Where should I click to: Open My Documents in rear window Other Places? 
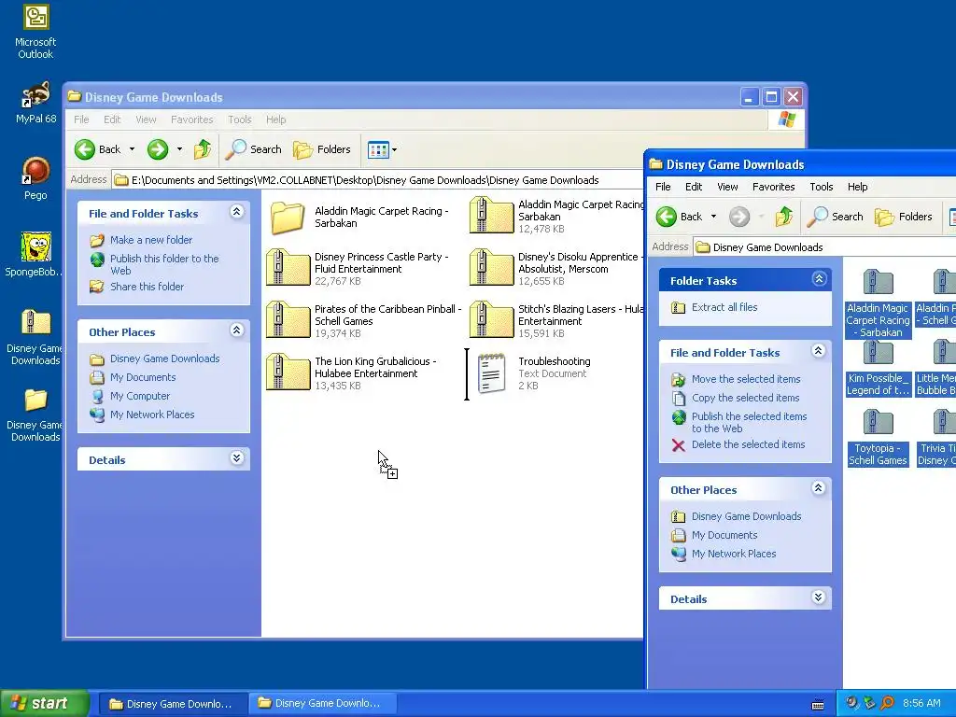coord(143,377)
